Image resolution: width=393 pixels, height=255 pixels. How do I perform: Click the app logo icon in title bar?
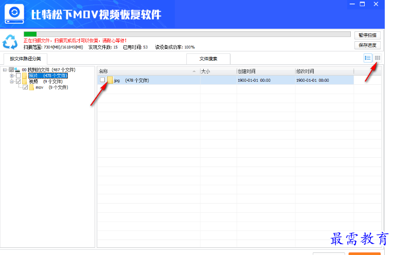click(14, 14)
